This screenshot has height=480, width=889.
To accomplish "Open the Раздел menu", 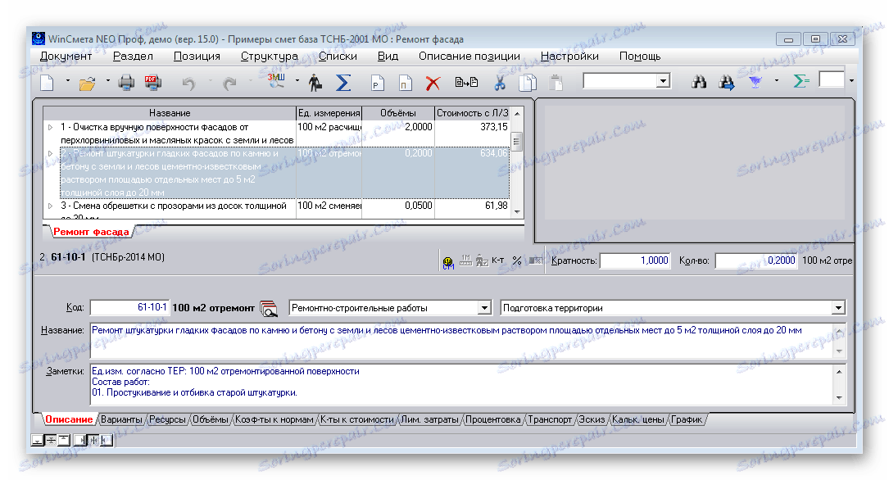I will [x=134, y=56].
